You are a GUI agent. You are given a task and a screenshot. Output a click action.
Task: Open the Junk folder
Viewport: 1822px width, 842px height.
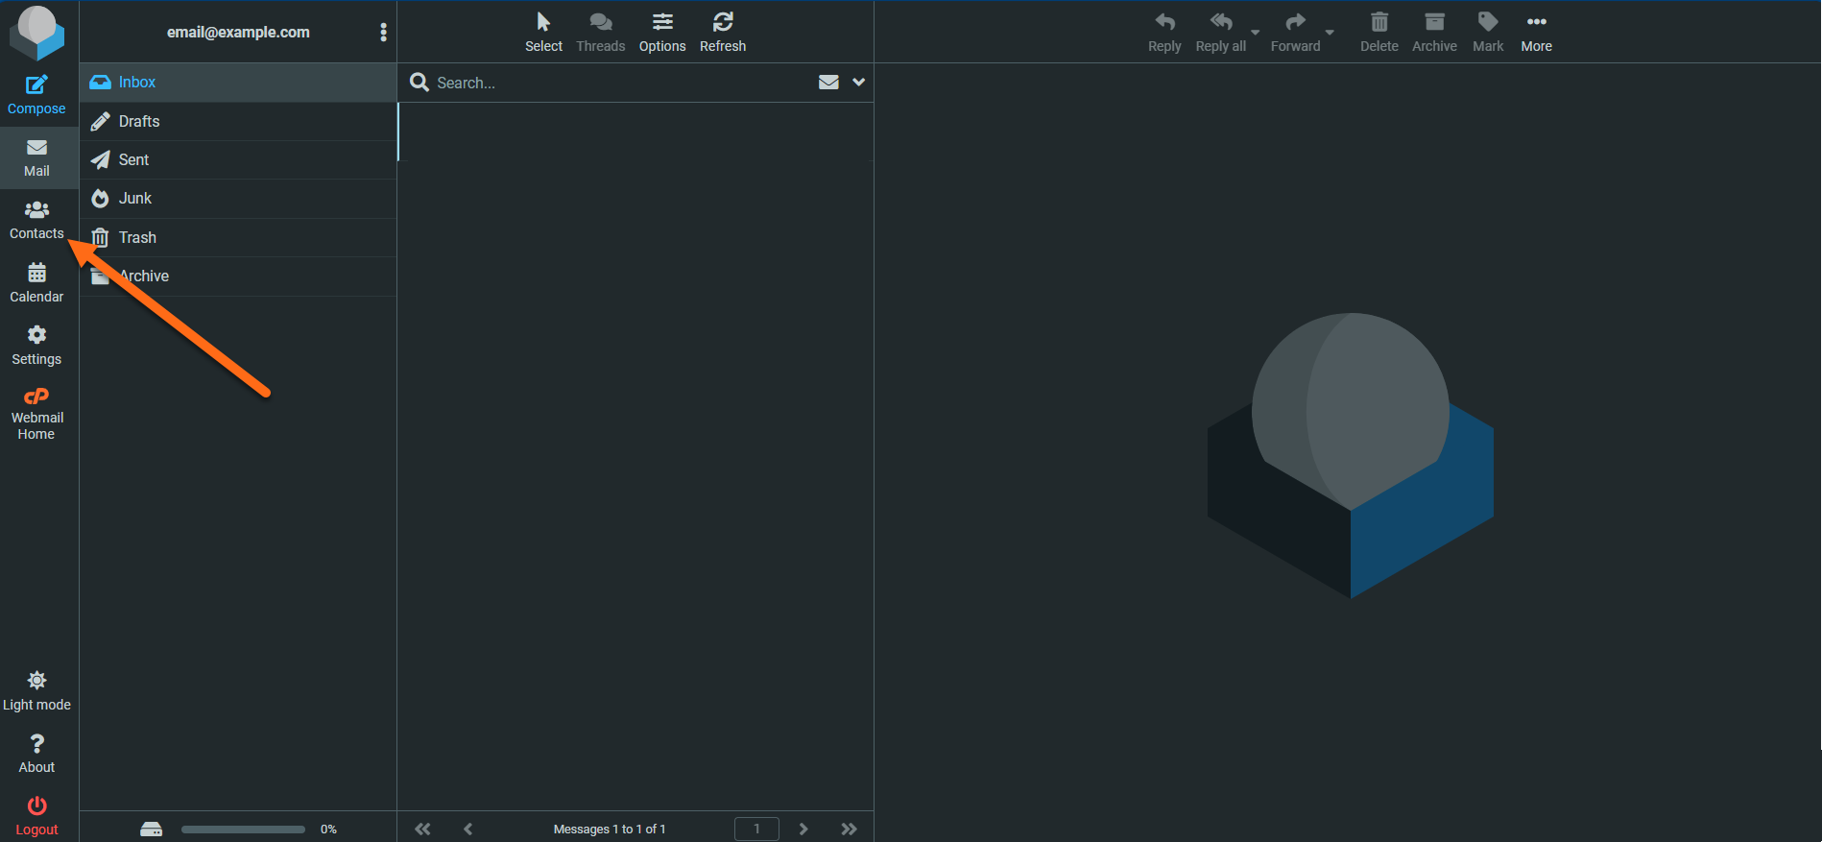[x=238, y=198]
